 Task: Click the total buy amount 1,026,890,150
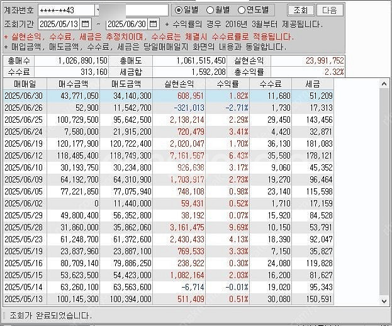(x=83, y=60)
